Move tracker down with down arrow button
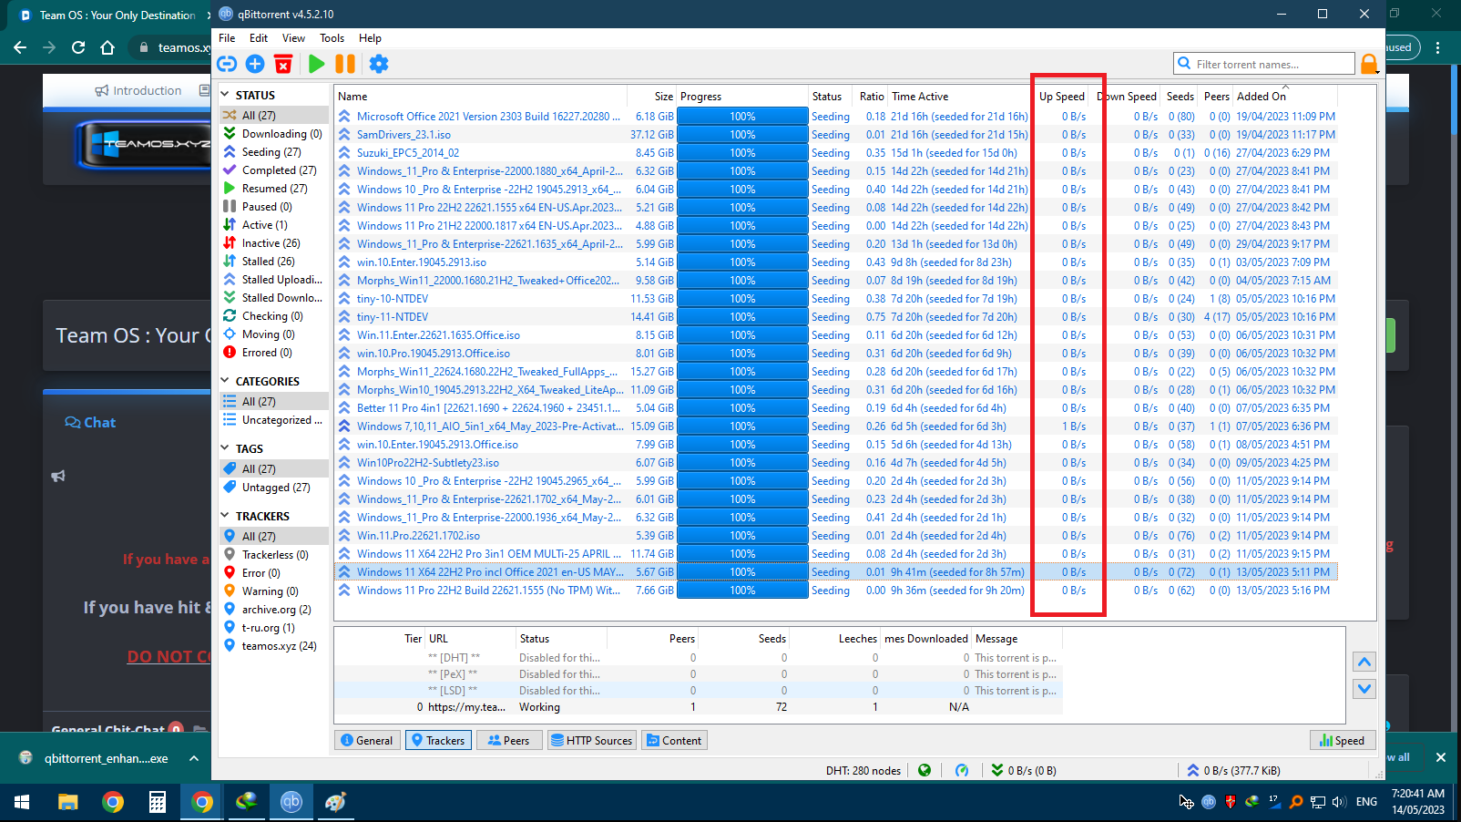Viewport: 1461px width, 822px height. (x=1364, y=689)
